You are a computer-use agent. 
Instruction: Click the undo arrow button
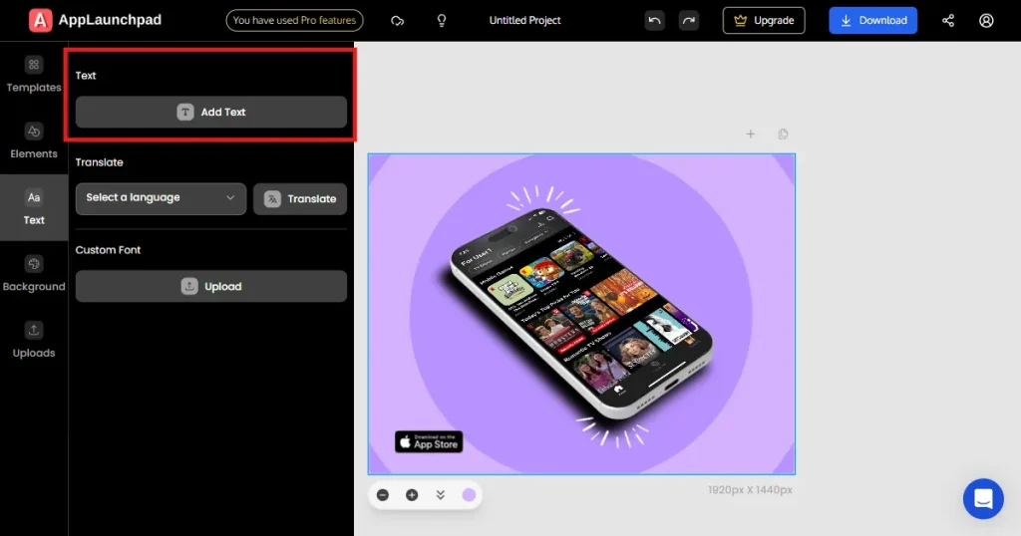[x=654, y=20]
